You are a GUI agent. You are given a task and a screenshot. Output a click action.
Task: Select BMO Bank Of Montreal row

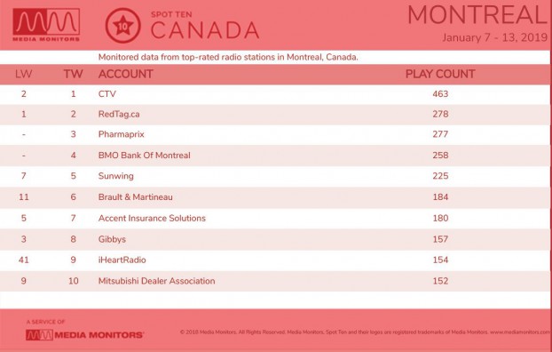[x=275, y=156]
